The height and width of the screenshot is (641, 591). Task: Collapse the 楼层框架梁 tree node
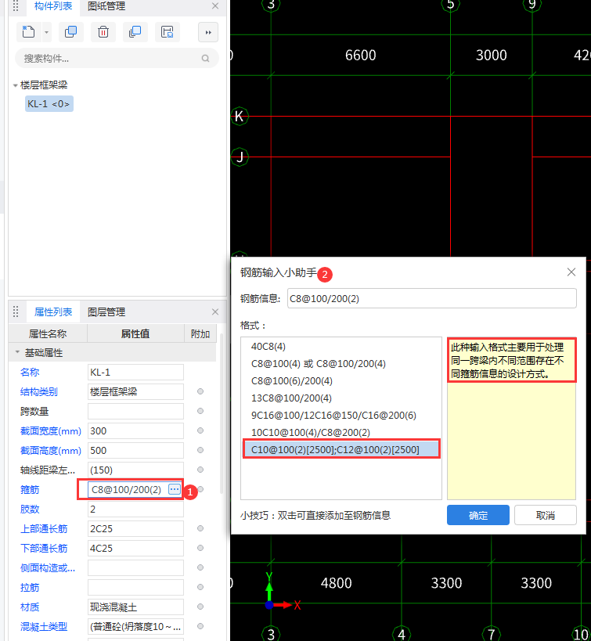[15, 85]
